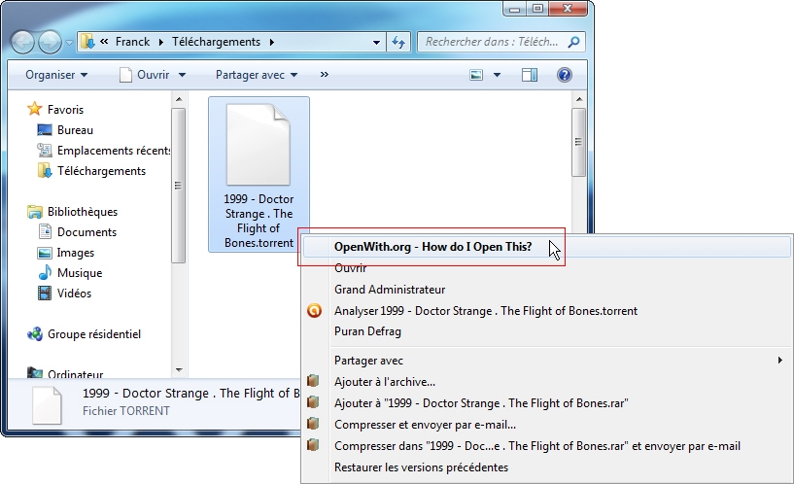Open the address bar history dropdown
The height and width of the screenshot is (484, 794).
tap(376, 42)
